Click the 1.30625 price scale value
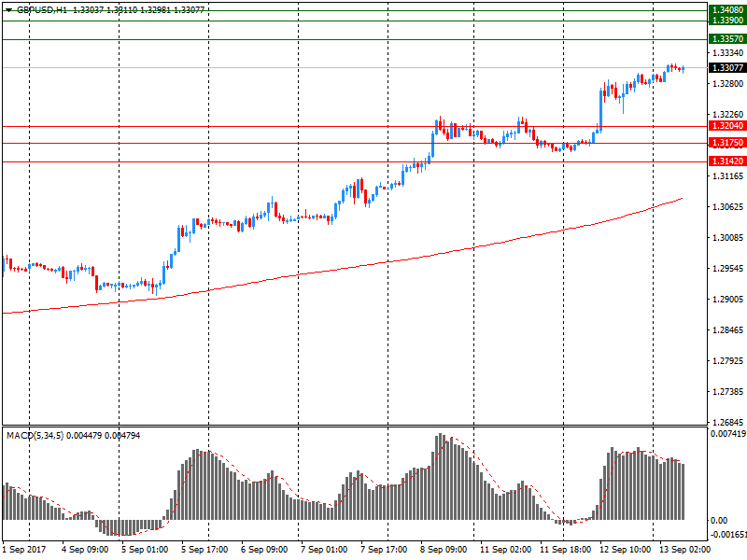 coord(727,206)
